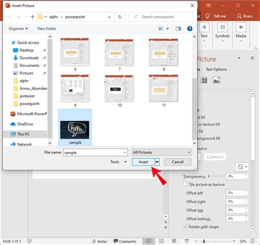
Task: Open the Insert button dropdown arrow
Action: coord(157,162)
